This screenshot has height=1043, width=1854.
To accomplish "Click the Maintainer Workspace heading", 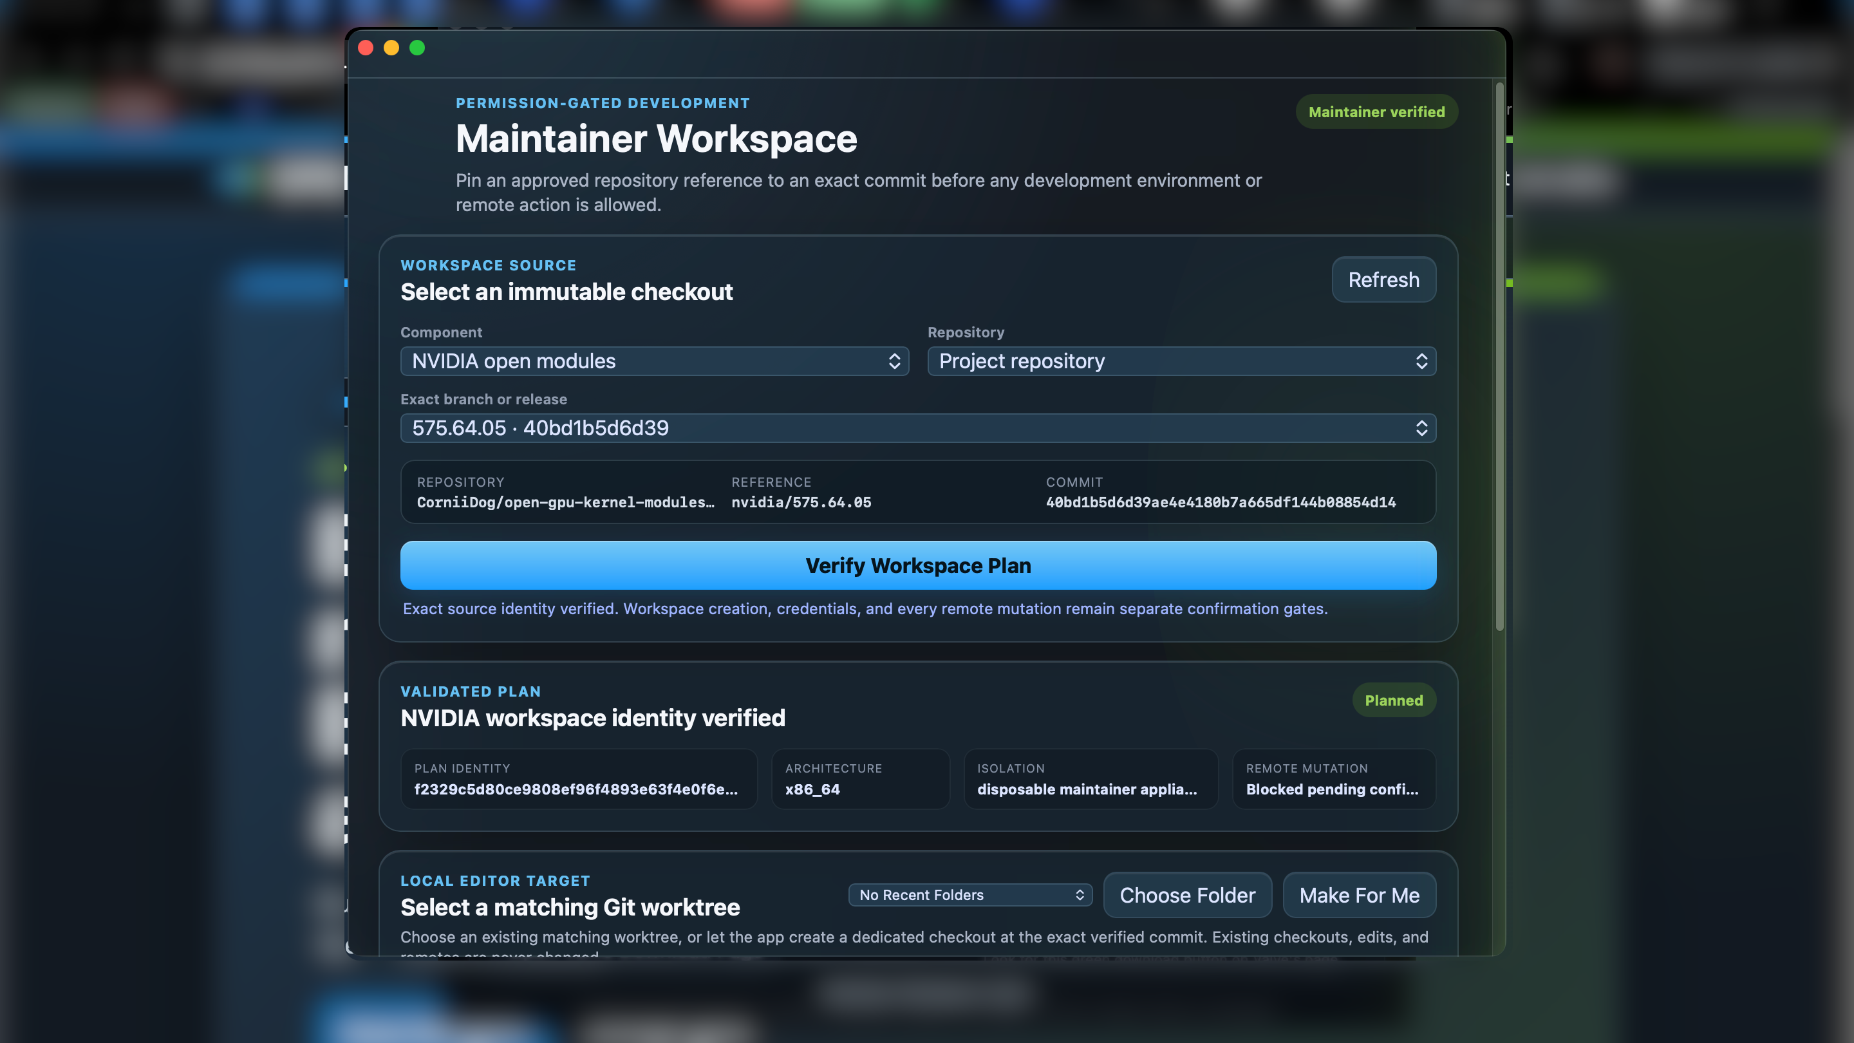I will tap(657, 139).
